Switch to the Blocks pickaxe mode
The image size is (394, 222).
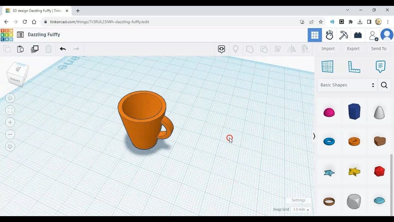[344, 35]
